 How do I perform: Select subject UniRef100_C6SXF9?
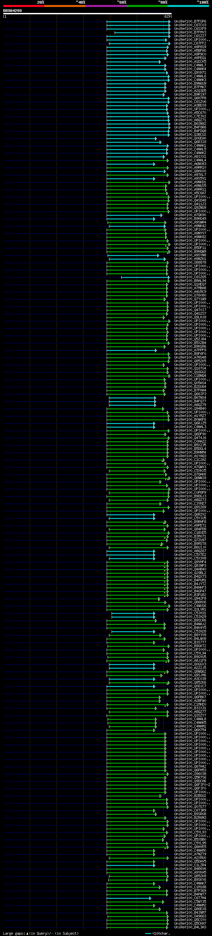tap(190, 29)
